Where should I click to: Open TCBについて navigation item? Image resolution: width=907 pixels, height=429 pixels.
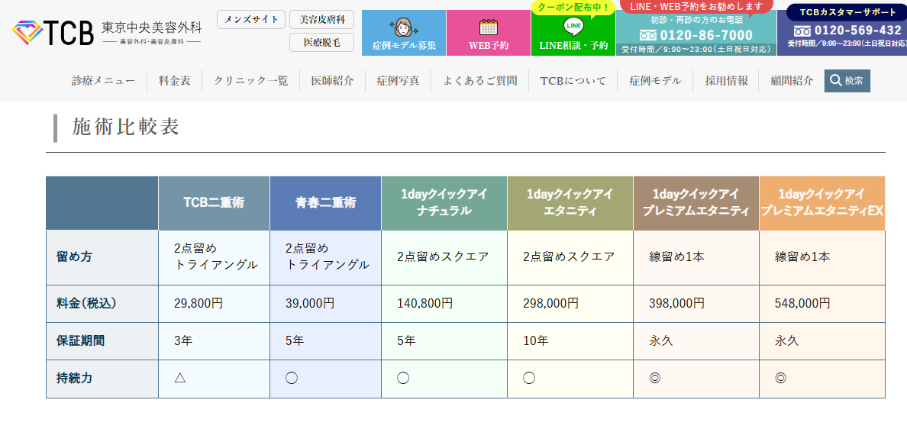(x=573, y=81)
